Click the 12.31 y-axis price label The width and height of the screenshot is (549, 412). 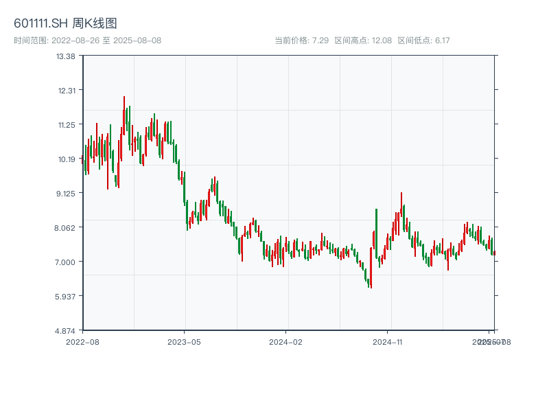(x=66, y=90)
